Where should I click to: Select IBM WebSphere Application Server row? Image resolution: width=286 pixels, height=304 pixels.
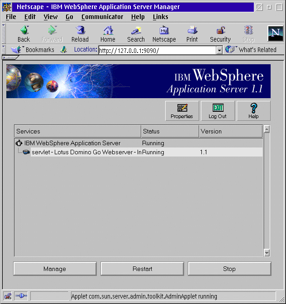(x=138, y=143)
